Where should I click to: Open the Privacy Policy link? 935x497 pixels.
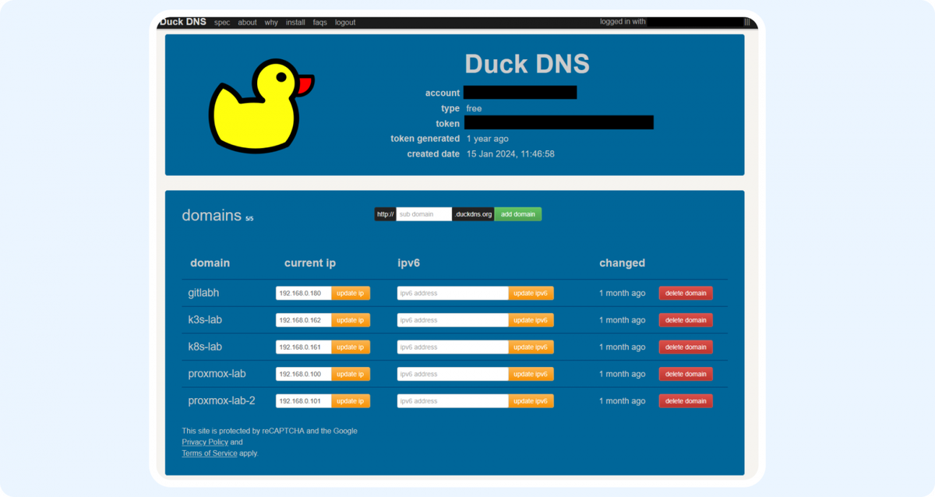click(x=205, y=442)
